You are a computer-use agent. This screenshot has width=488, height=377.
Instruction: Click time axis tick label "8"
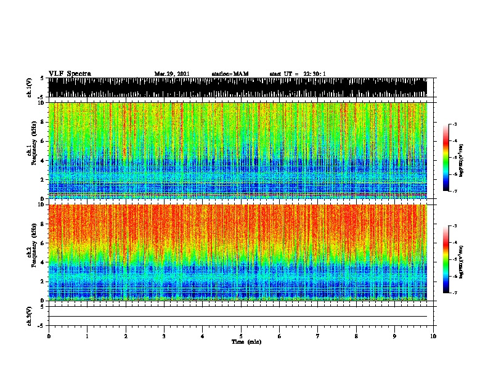pyautogui.click(x=356, y=336)
